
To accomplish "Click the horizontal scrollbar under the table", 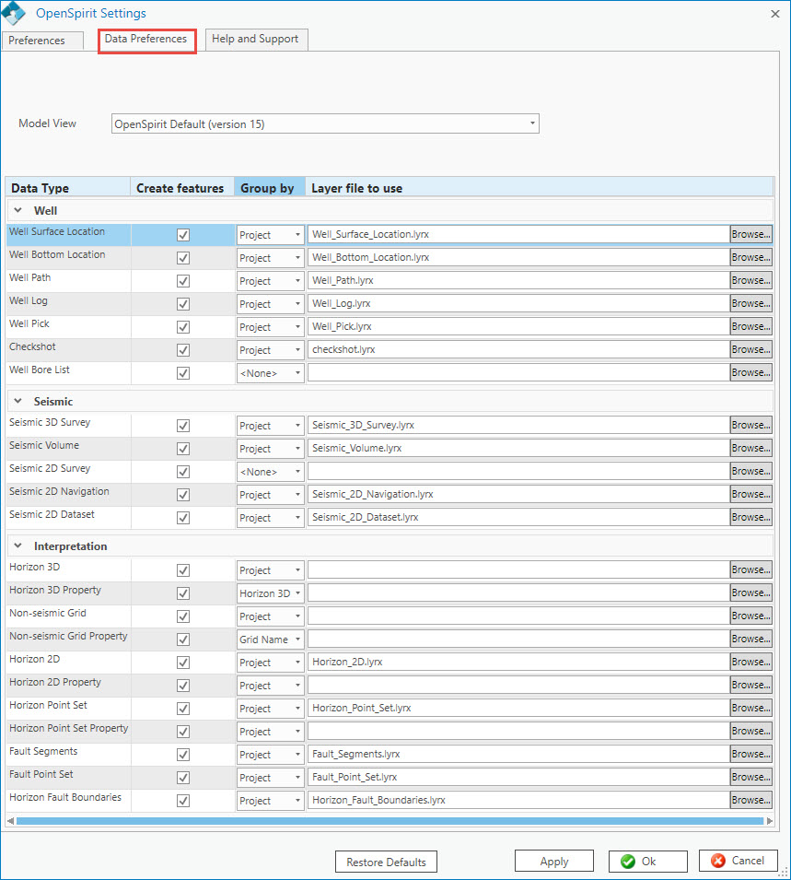I will (x=390, y=821).
